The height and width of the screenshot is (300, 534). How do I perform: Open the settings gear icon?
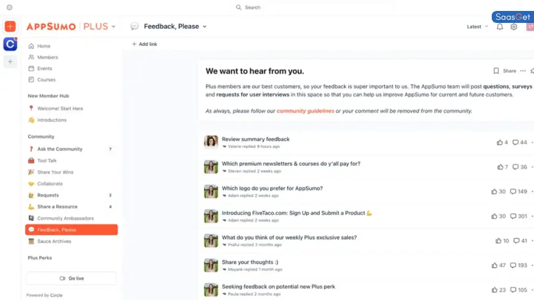coord(514,27)
